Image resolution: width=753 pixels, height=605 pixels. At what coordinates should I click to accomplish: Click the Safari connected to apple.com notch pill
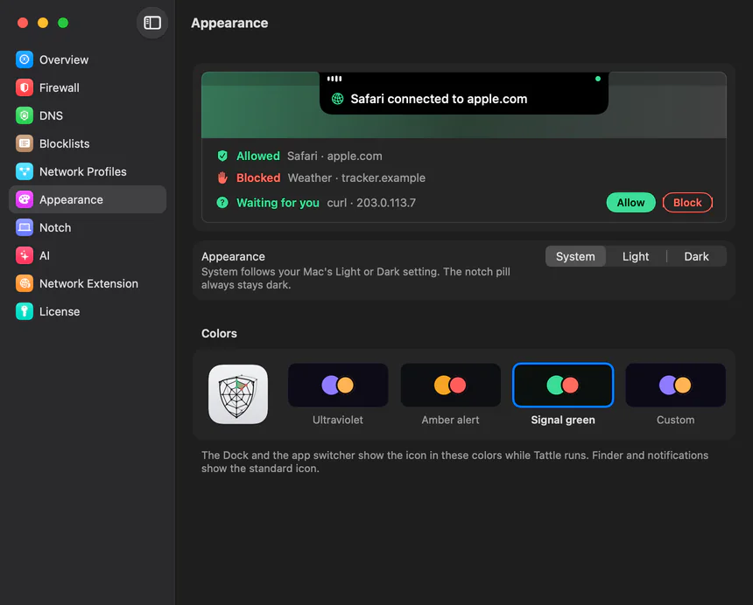[464, 93]
